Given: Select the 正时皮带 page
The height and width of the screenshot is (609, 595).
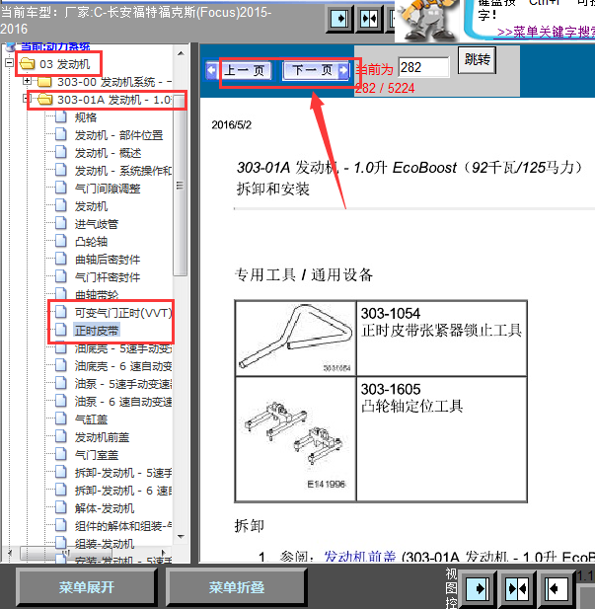Looking at the screenshot, I should tap(97, 331).
